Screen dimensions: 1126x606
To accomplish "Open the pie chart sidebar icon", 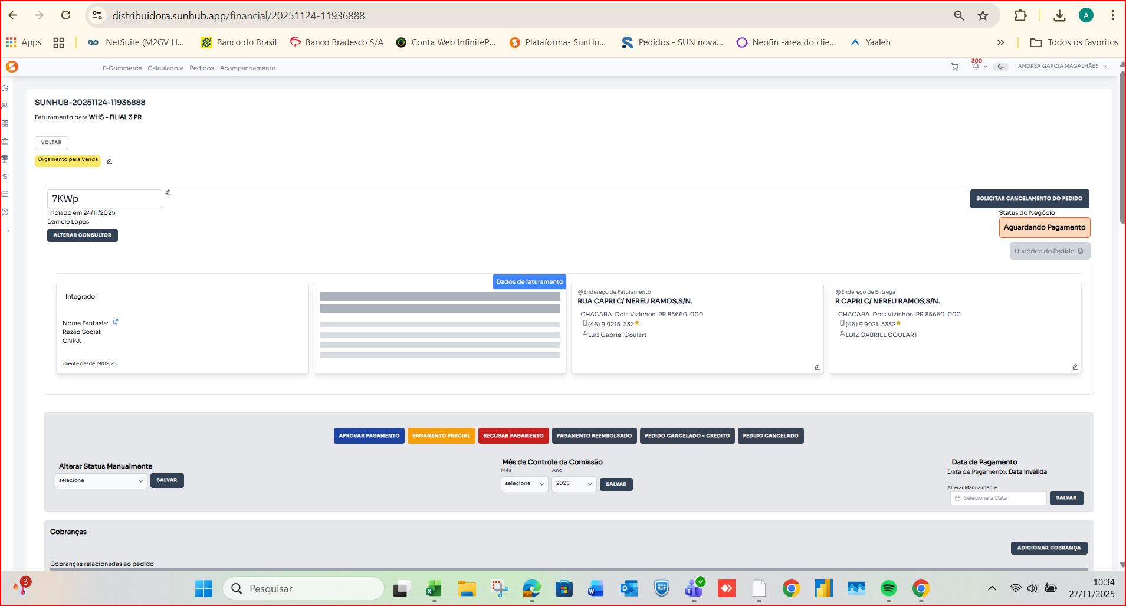I will point(5,88).
